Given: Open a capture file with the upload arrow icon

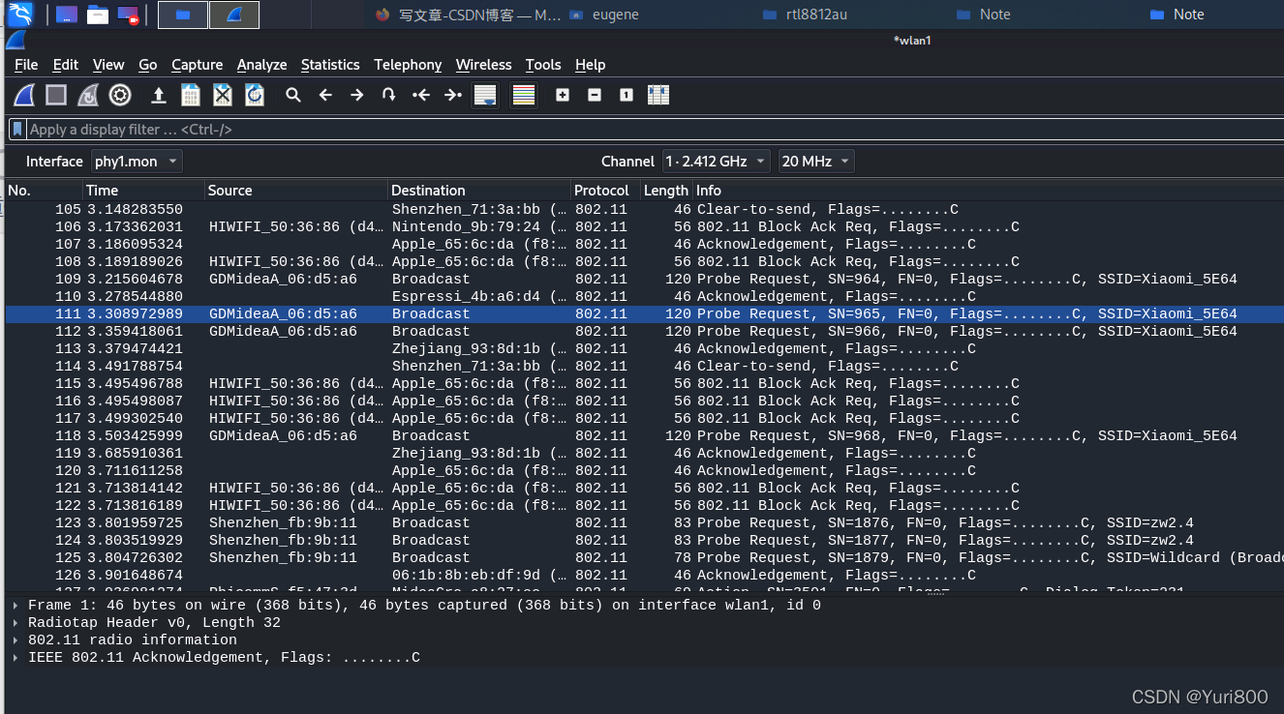Looking at the screenshot, I should (x=159, y=95).
